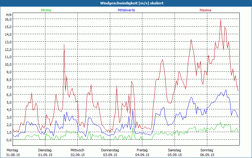The image size is (252, 158).
Task: Click the Sonntag day label
Action: [x=207, y=150]
